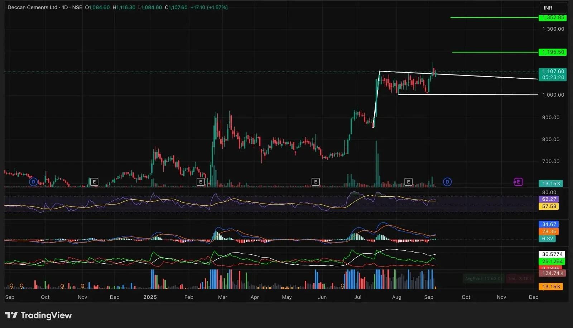
Task: Open the earnings E marker near August 2025
Action: click(408, 182)
